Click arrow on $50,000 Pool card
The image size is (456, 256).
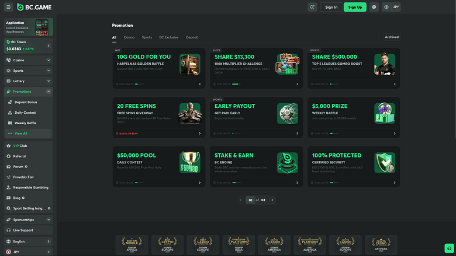tap(200, 183)
